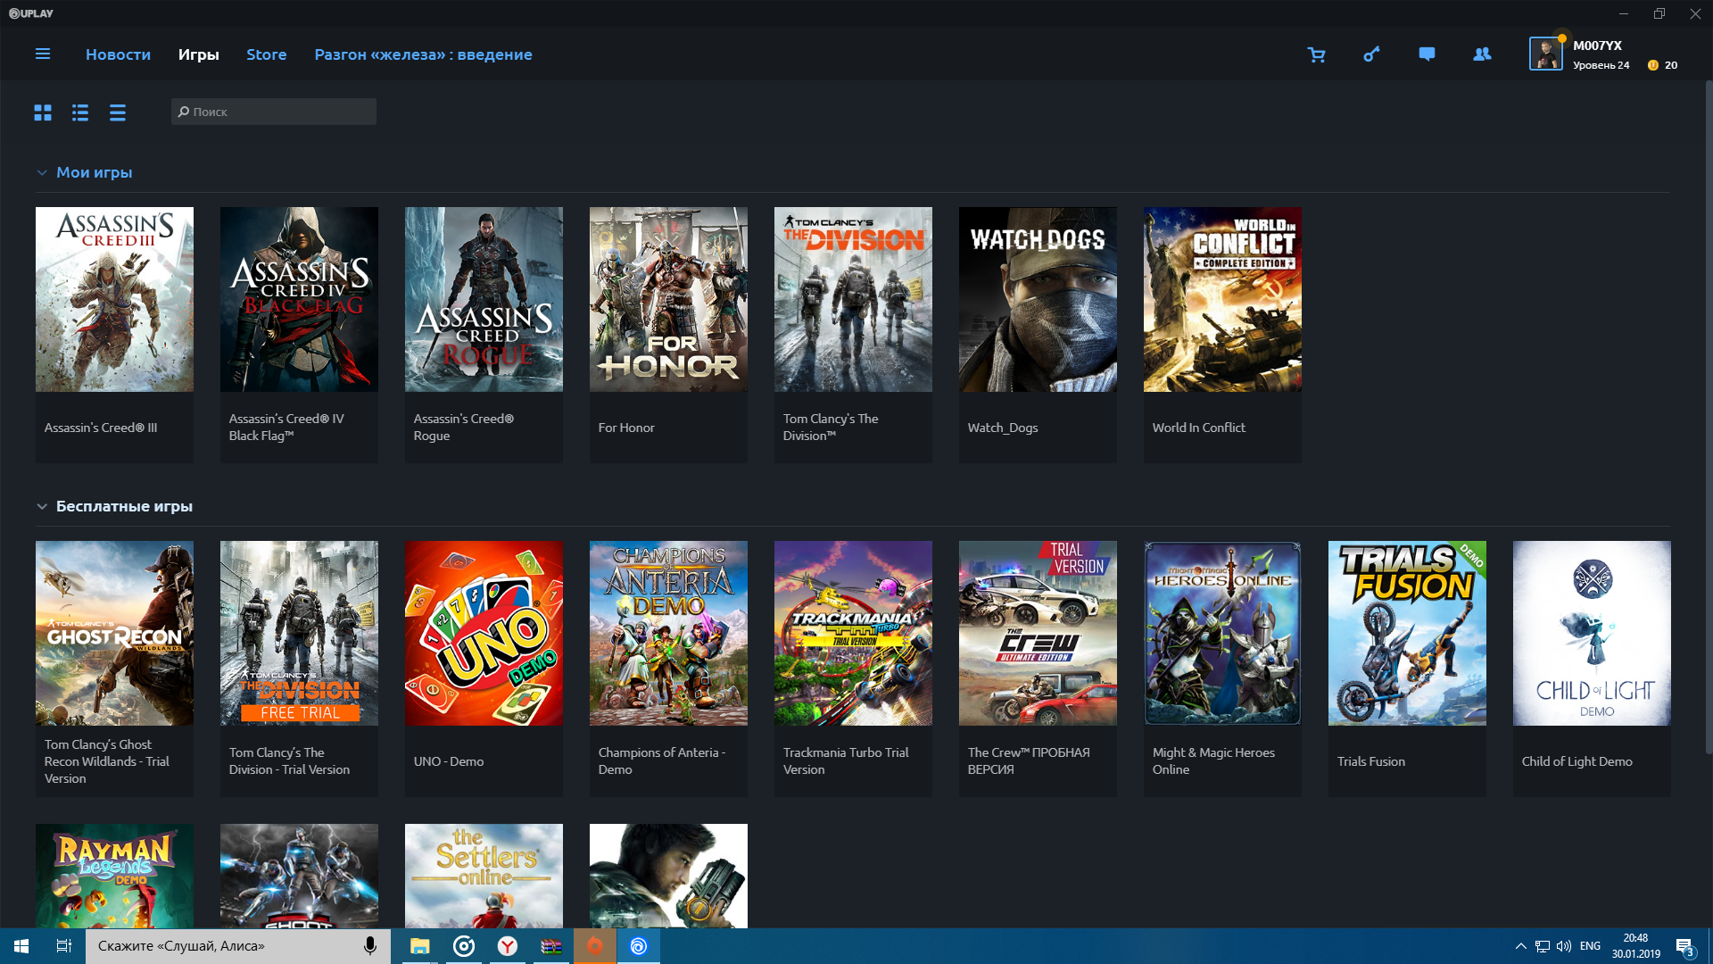
Task: Open Assassin's Creed IV Black Flag tile
Action: (299, 335)
